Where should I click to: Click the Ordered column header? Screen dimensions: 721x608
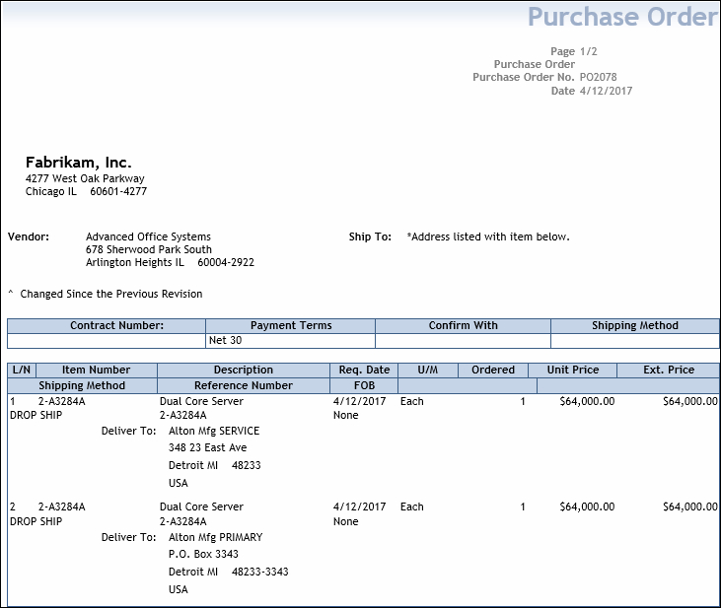(493, 370)
